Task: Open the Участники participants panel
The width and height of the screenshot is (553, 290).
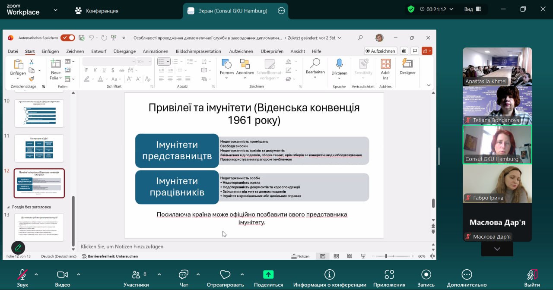Action: click(x=136, y=275)
